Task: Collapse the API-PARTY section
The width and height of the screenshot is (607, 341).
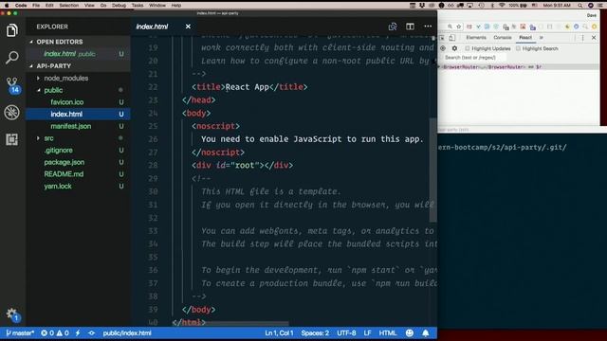Action: pos(31,65)
